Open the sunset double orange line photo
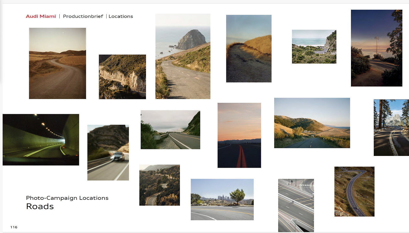The width and height of the screenshot is (409, 233). point(239,135)
